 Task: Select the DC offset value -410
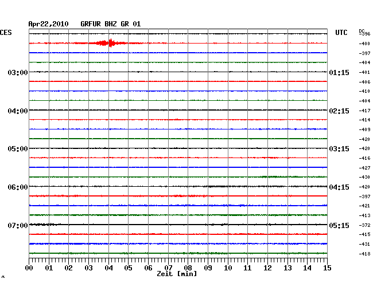(364, 91)
